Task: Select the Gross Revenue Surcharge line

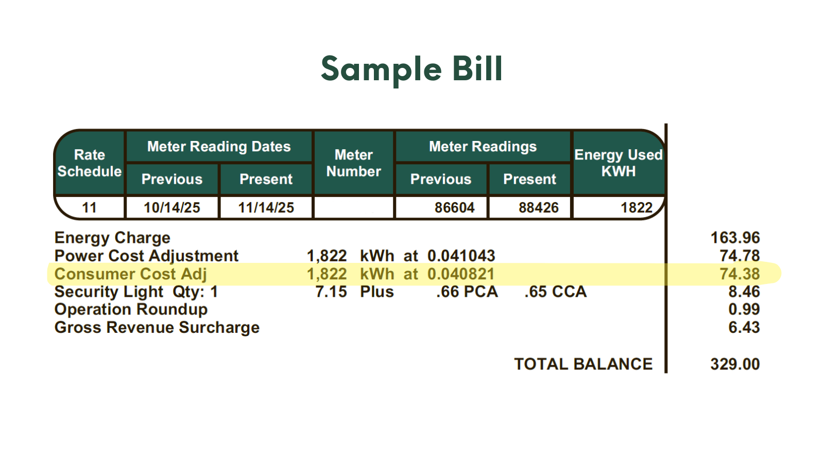Action: pyautogui.click(x=156, y=328)
